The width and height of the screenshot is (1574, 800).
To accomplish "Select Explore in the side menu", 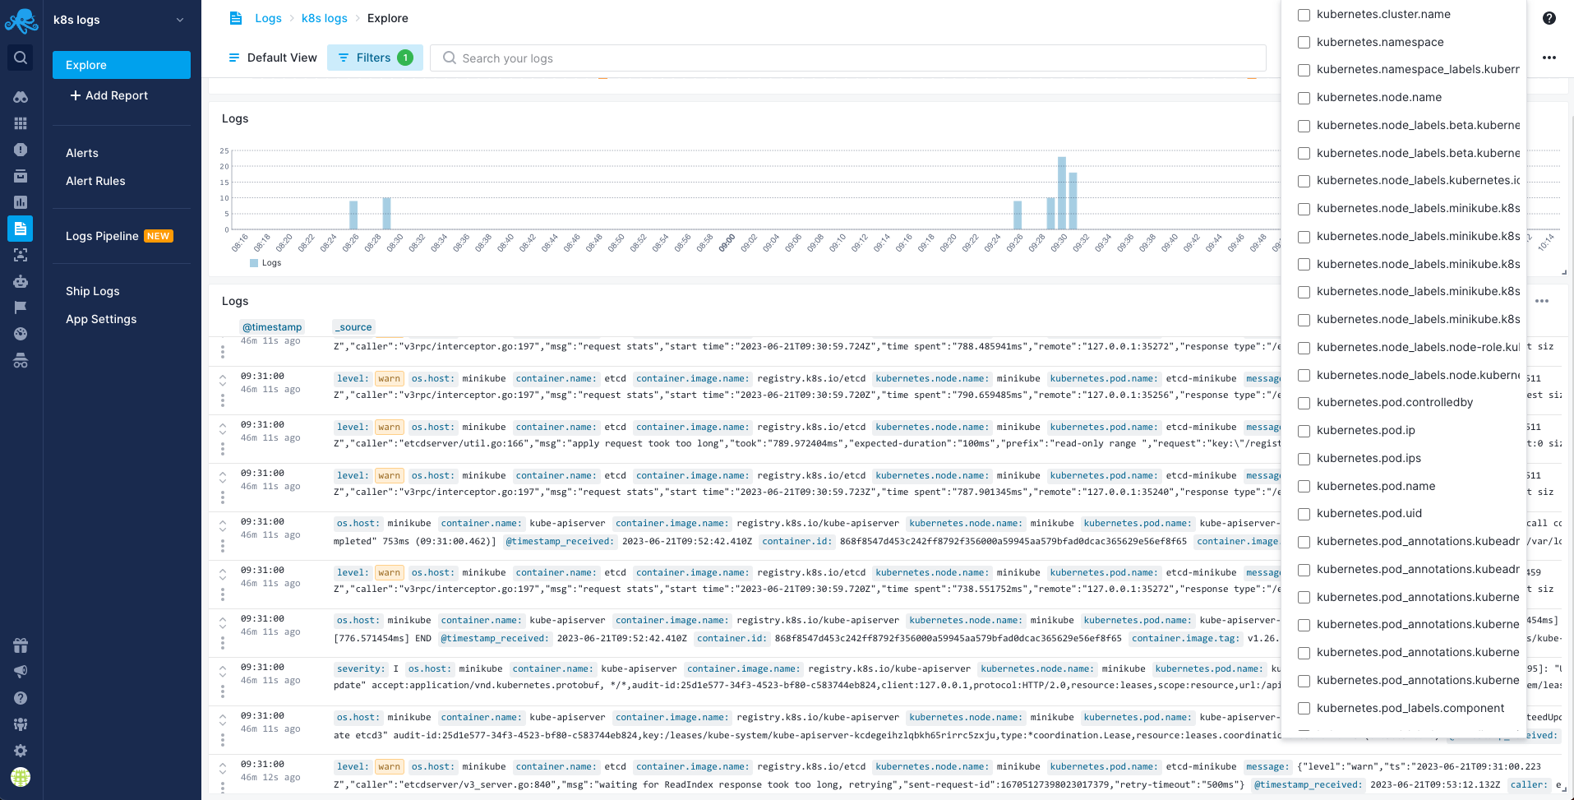I will tap(122, 65).
